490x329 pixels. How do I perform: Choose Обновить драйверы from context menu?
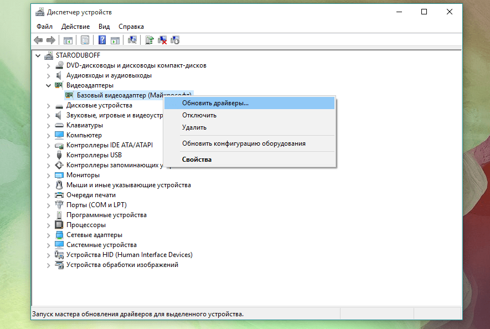click(215, 103)
